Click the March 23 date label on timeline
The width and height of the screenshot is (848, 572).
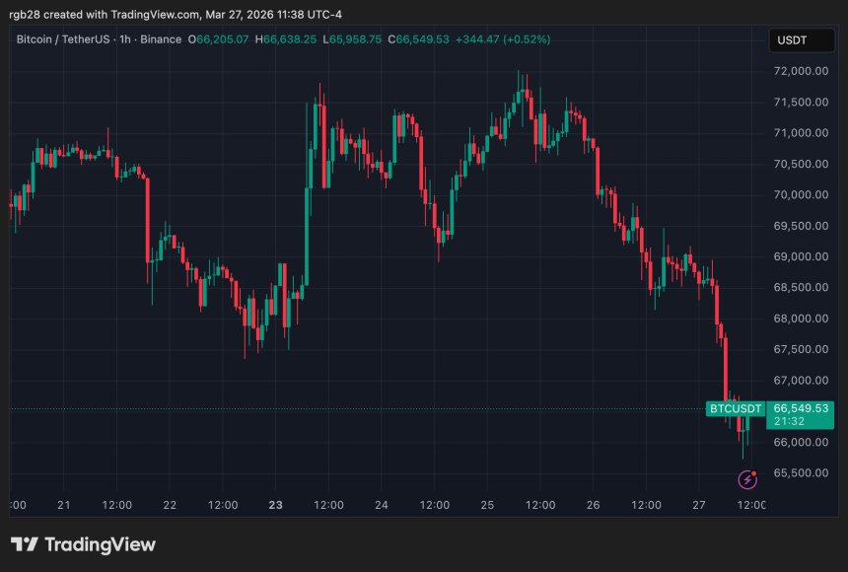[275, 504]
